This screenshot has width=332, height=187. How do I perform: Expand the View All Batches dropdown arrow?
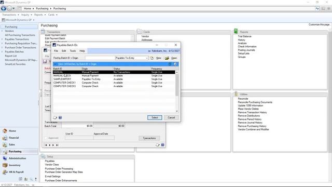tap(55, 64)
